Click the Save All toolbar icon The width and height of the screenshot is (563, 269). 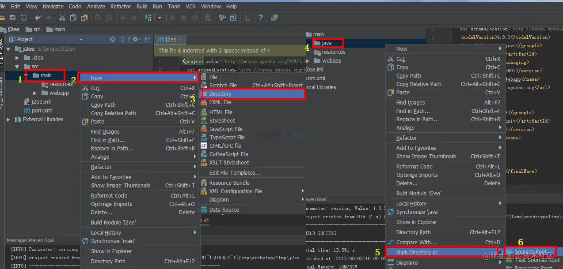[13, 18]
